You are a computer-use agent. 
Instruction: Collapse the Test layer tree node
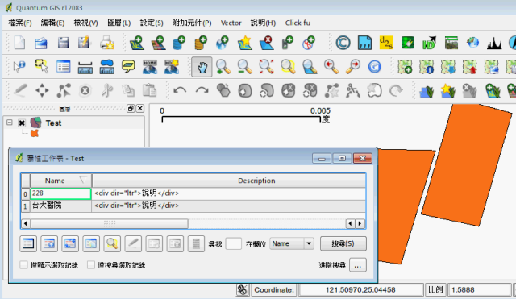(x=9, y=123)
